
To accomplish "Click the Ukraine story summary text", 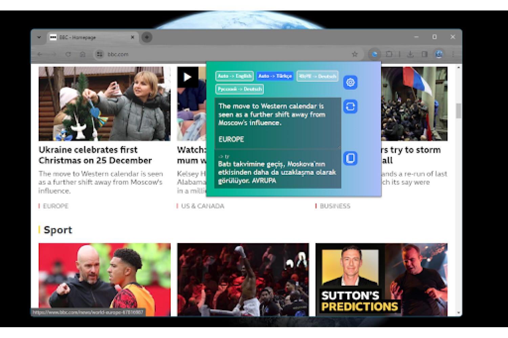I will (x=101, y=182).
